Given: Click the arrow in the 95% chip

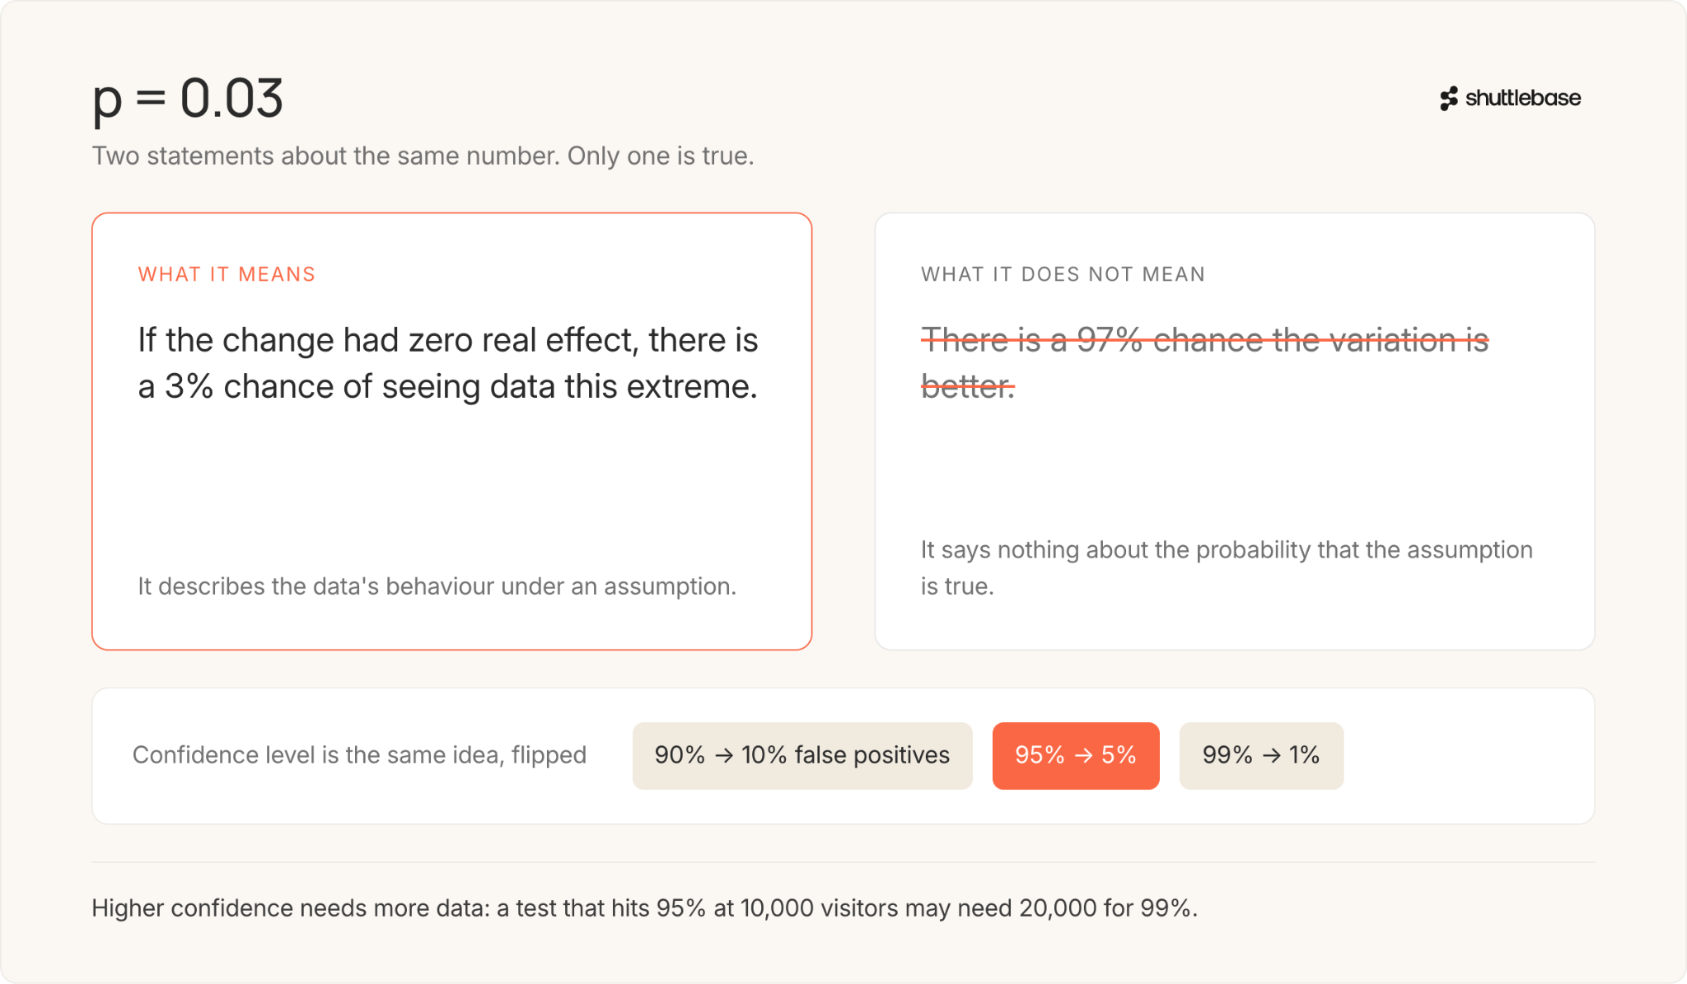Looking at the screenshot, I should (1083, 755).
